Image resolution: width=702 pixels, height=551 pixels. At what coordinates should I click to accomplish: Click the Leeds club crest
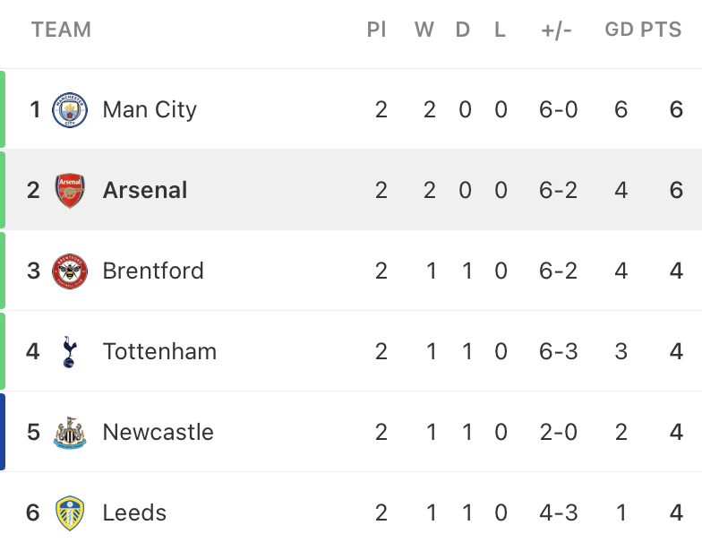[x=70, y=513]
